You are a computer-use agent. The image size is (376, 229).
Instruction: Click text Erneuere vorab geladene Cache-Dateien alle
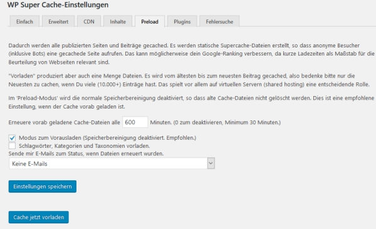pos(65,122)
